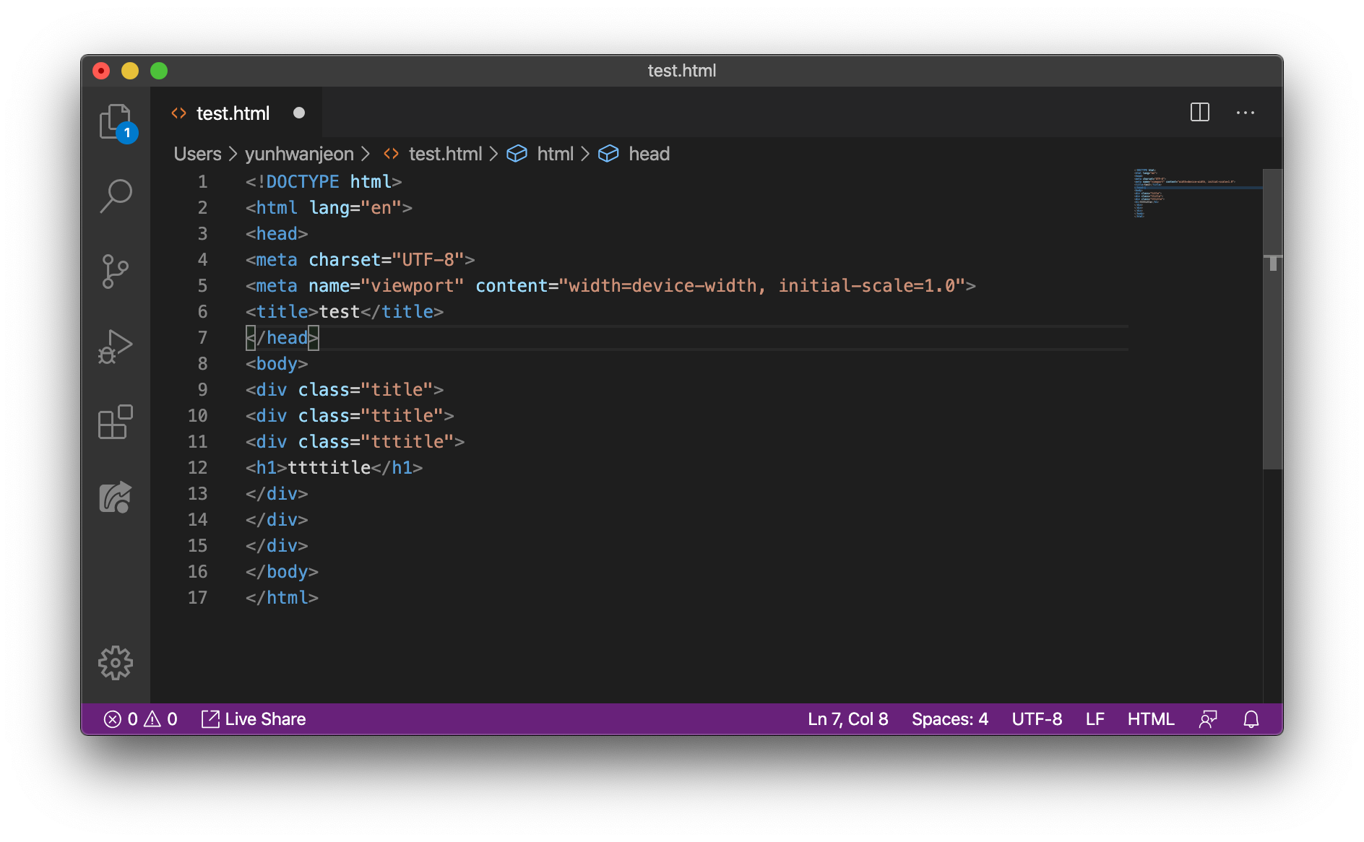This screenshot has height=842, width=1364.
Task: Open the yunhwanjeon breadcrumb folder
Action: pos(299,154)
